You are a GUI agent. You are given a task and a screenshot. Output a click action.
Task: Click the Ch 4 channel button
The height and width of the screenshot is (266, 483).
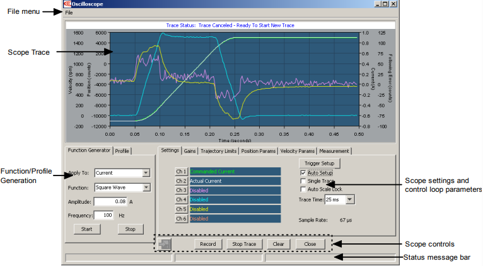[x=181, y=199]
